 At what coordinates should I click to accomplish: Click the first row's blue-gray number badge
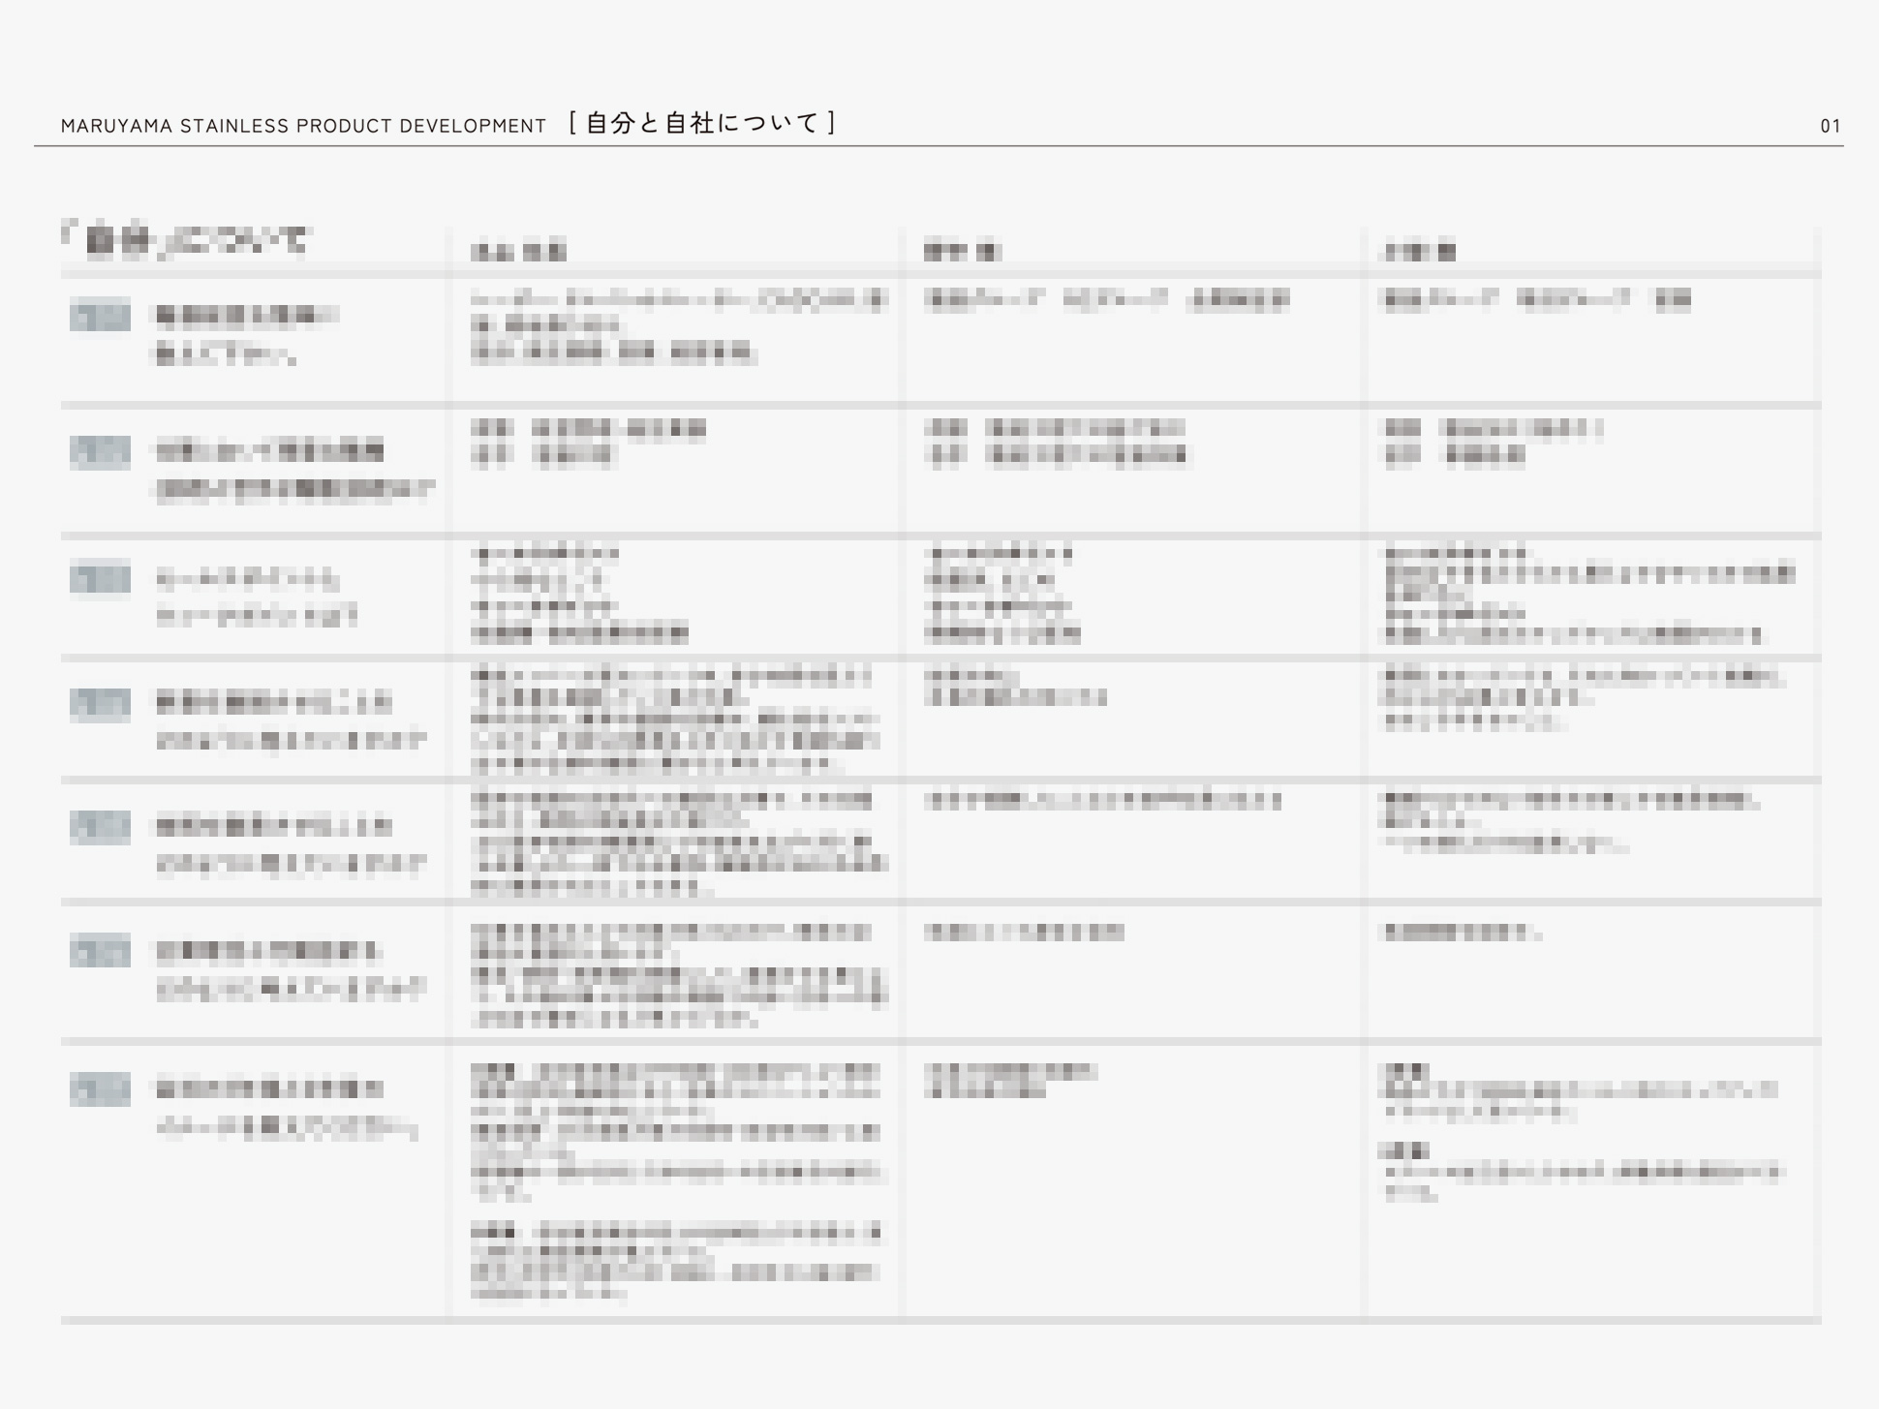[100, 315]
